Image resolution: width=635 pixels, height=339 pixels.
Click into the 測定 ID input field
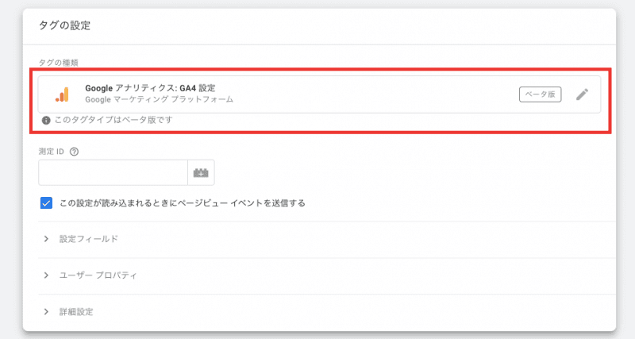113,172
